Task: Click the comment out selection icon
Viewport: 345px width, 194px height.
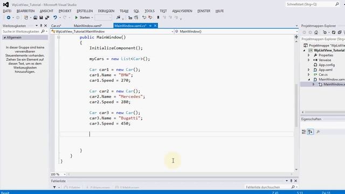Action: 144,17
